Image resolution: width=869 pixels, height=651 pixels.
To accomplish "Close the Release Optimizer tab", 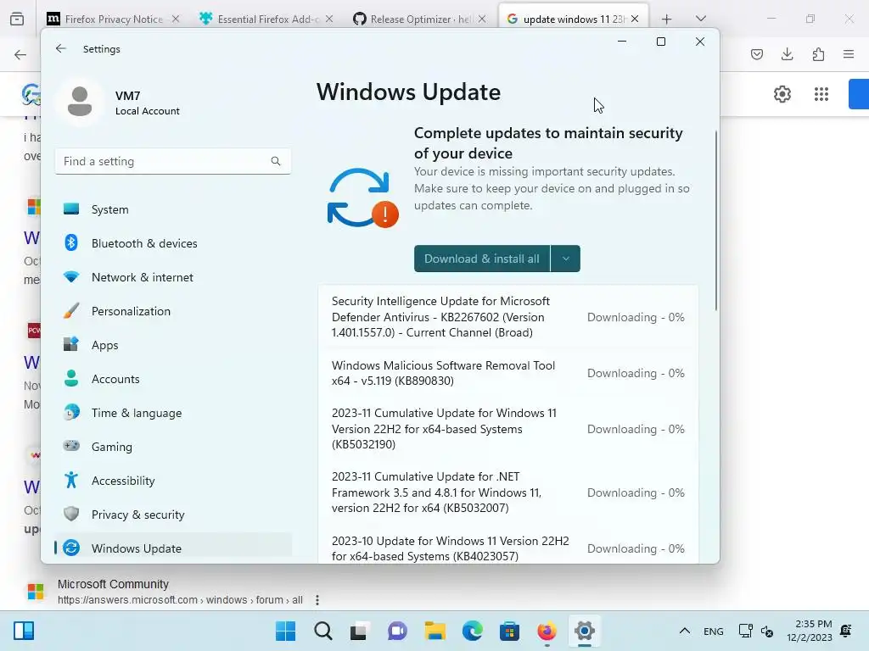I will (x=482, y=19).
